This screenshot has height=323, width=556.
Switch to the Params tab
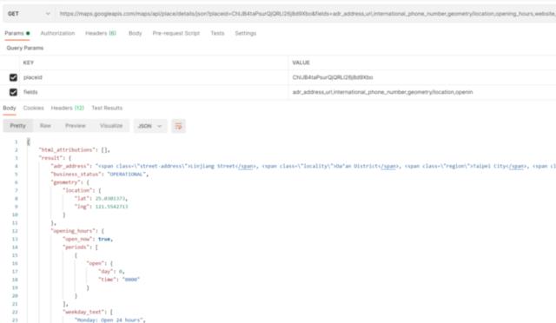coord(17,33)
